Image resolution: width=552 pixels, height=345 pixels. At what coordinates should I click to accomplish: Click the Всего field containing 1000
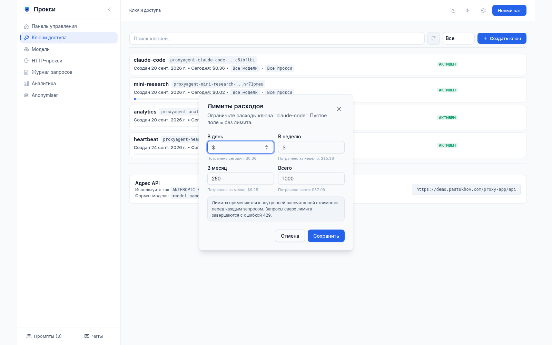311,179
